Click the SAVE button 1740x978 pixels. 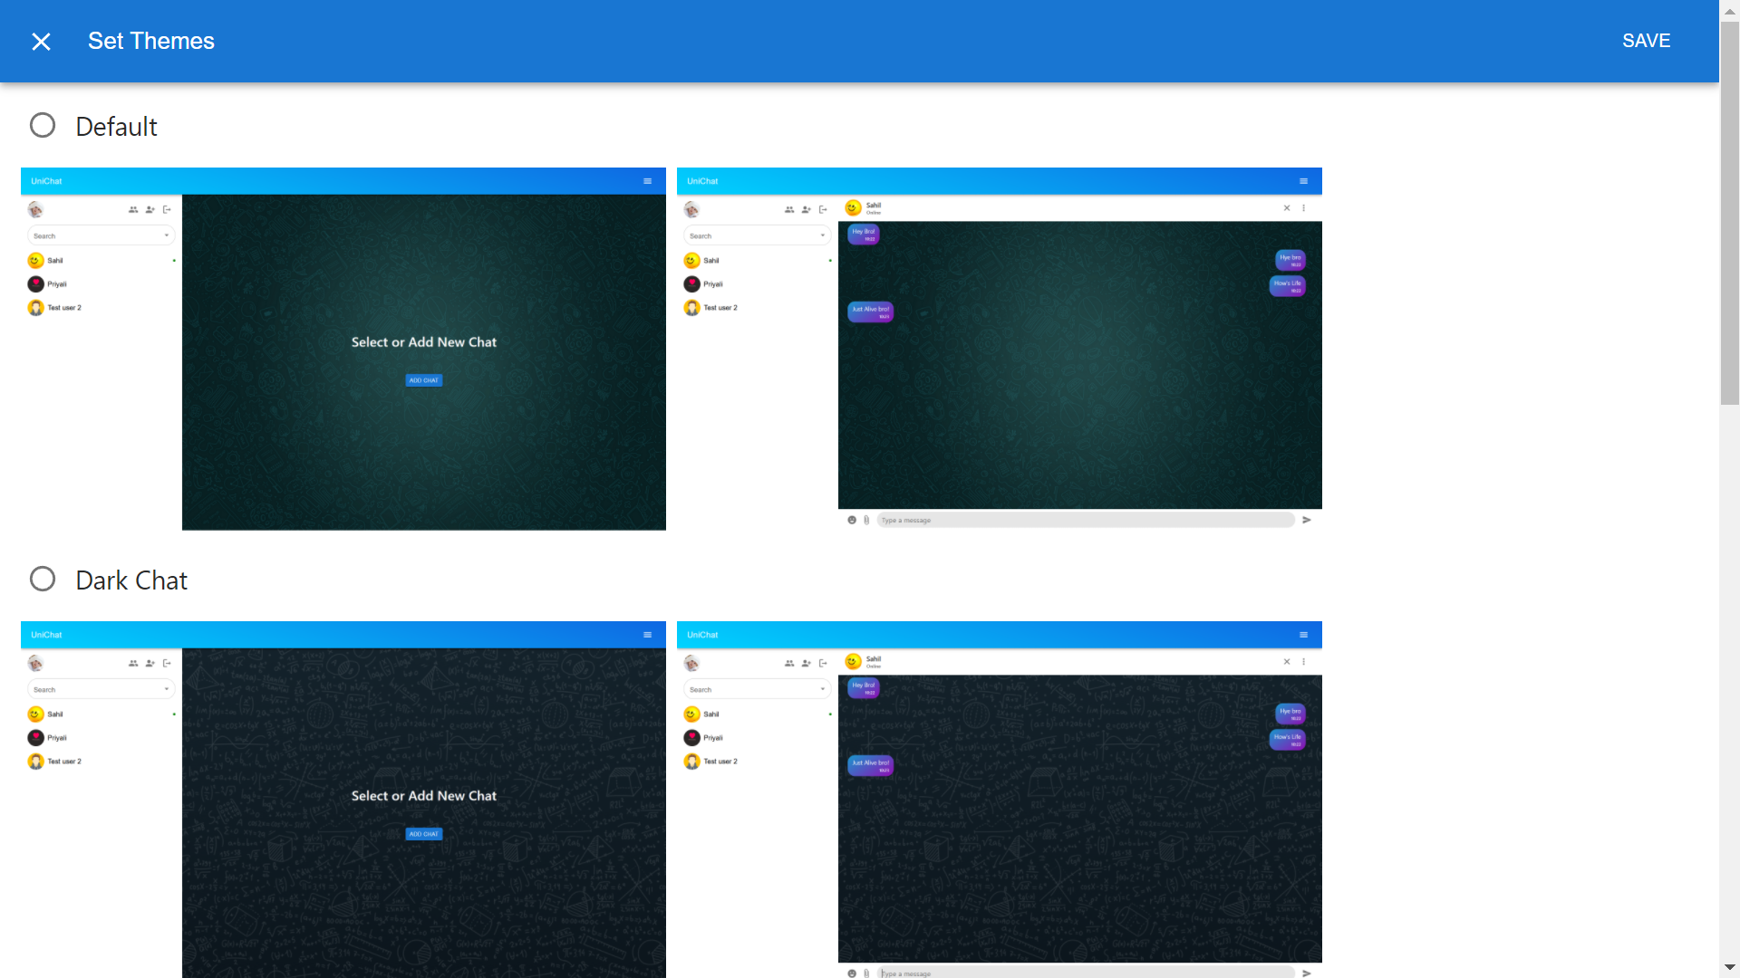pyautogui.click(x=1646, y=41)
